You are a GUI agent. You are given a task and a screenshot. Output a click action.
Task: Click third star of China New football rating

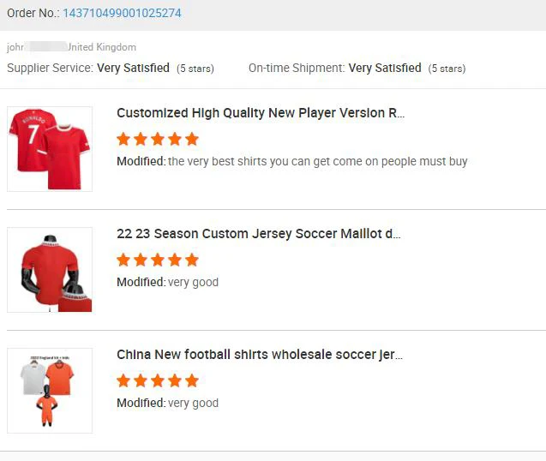coord(158,380)
